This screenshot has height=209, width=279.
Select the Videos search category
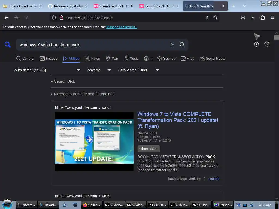(x=71, y=59)
